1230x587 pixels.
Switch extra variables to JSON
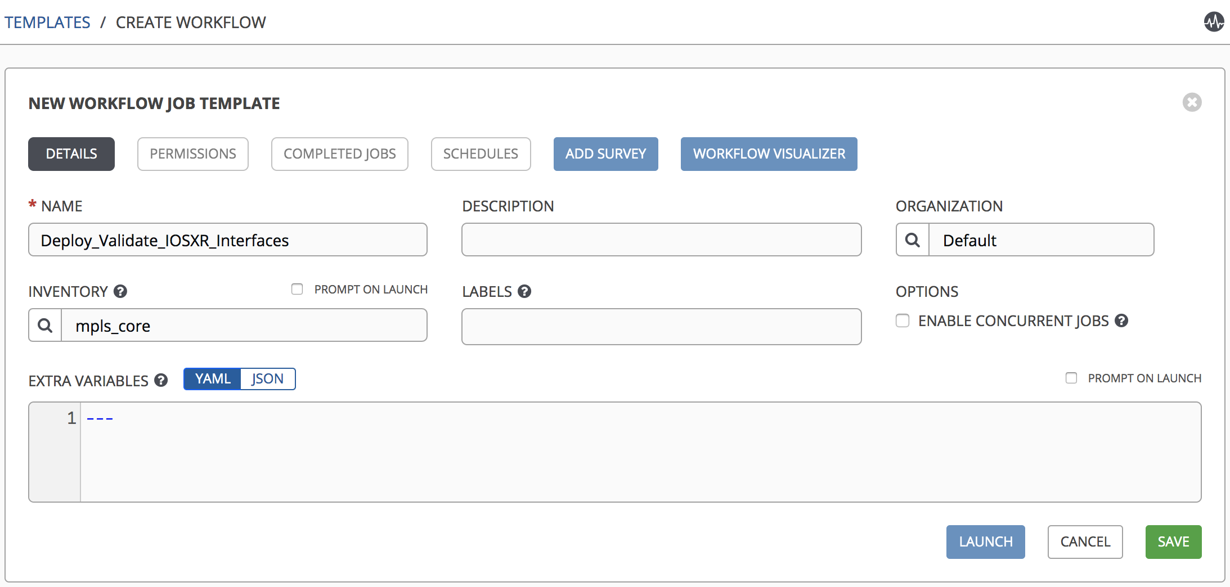tap(268, 379)
